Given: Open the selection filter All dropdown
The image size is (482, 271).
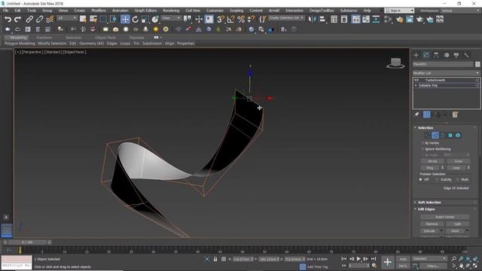Looking at the screenshot, I should click(x=67, y=18).
